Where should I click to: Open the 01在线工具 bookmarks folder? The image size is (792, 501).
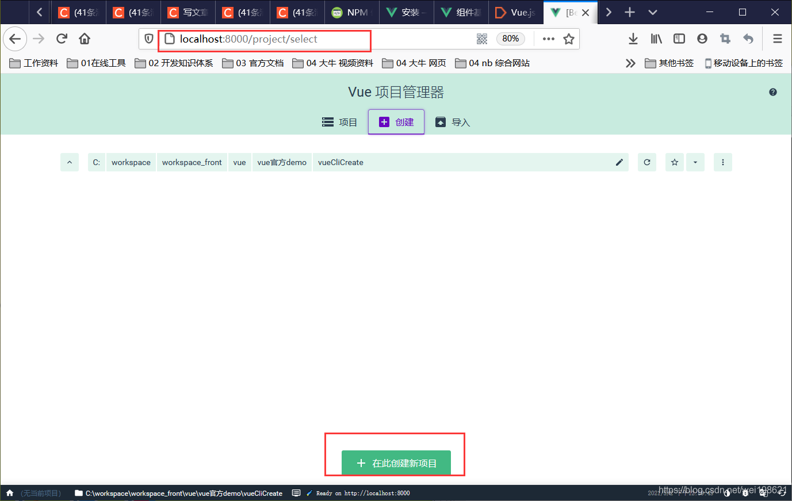coord(97,63)
